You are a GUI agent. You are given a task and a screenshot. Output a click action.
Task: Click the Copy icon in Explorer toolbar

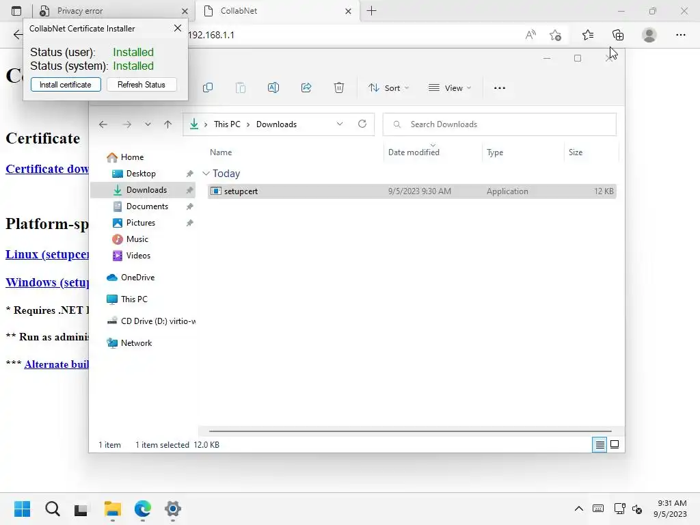point(208,88)
